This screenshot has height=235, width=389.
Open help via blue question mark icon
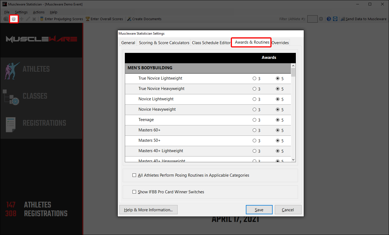point(329,19)
